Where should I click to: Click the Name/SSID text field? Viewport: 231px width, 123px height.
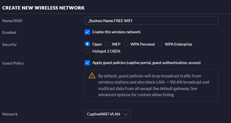click(x=151, y=21)
